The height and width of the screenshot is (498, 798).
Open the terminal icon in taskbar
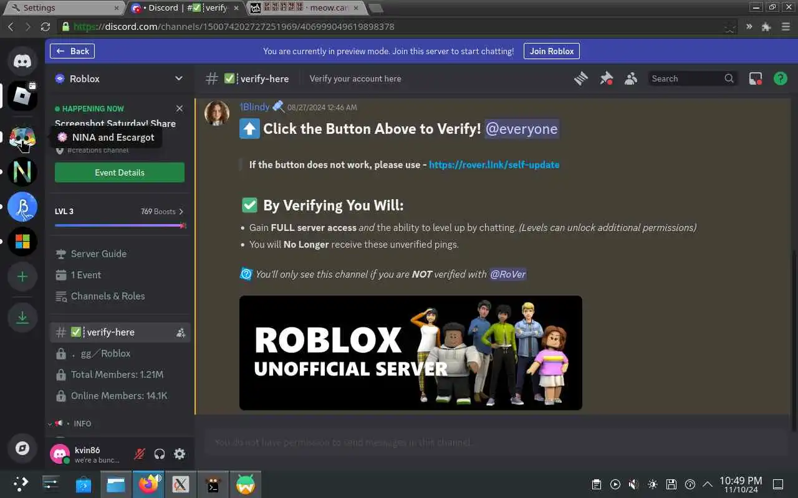coord(213,484)
